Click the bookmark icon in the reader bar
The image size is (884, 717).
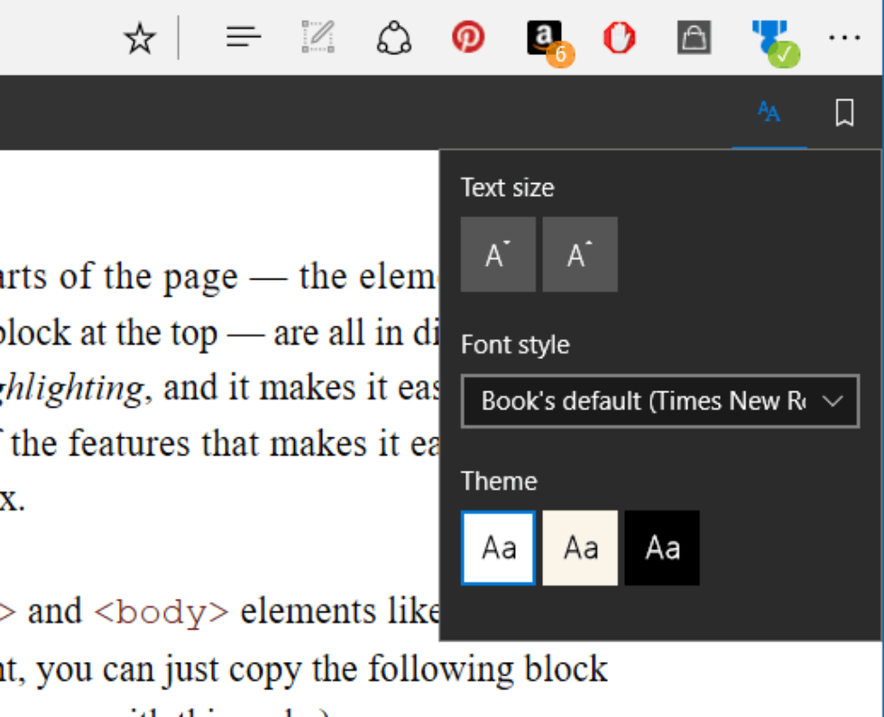pyautogui.click(x=844, y=113)
